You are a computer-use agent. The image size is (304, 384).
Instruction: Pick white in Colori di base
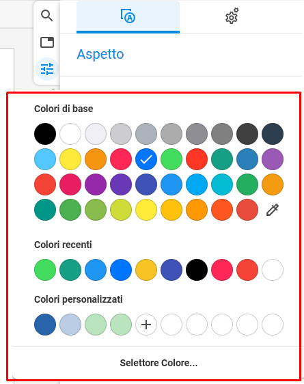70,134
